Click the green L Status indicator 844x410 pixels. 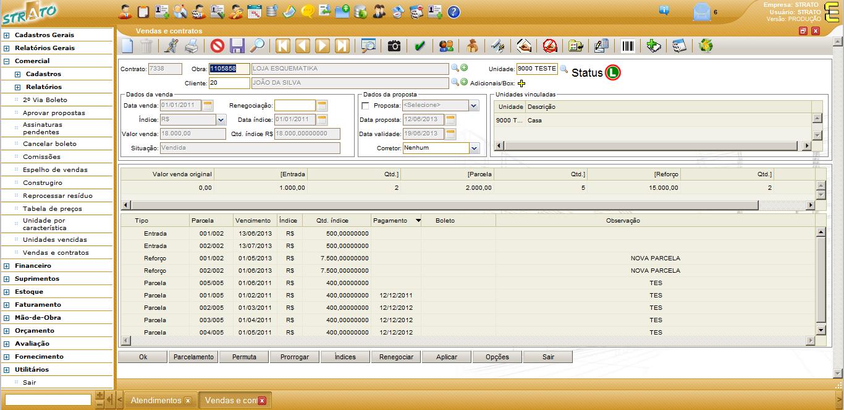click(x=612, y=72)
